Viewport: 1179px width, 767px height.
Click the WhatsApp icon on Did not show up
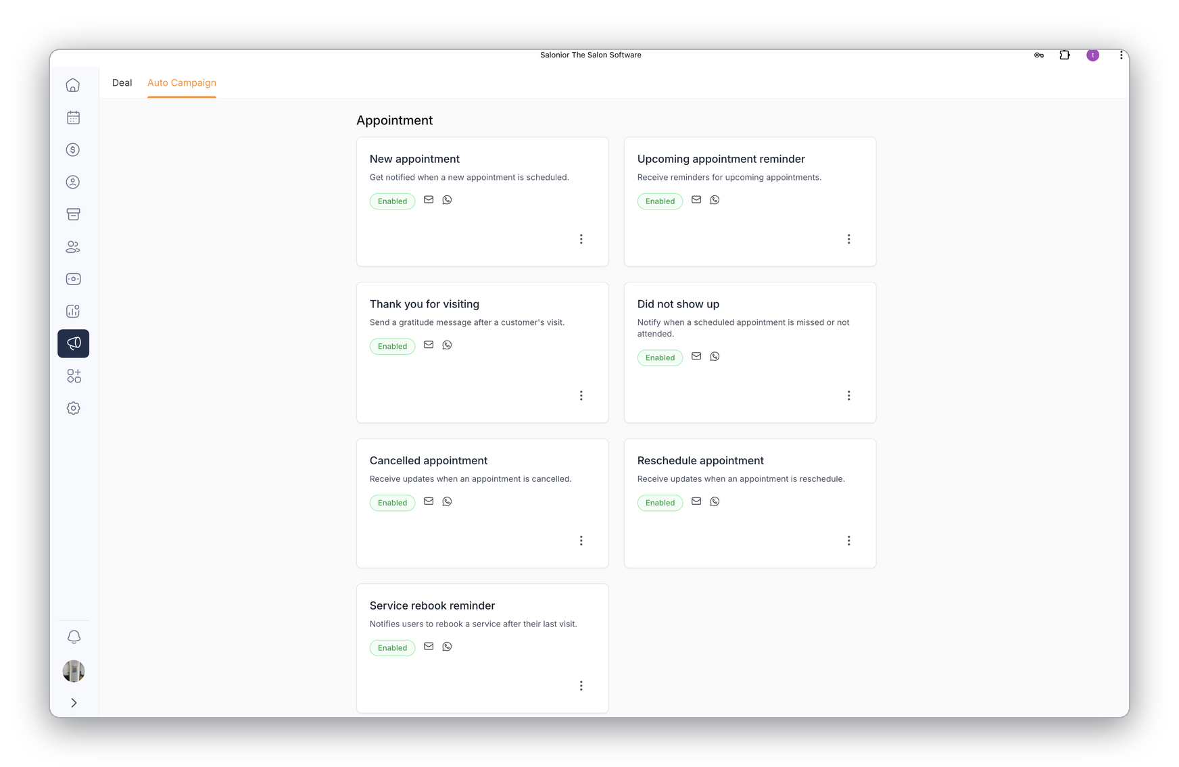[715, 356]
